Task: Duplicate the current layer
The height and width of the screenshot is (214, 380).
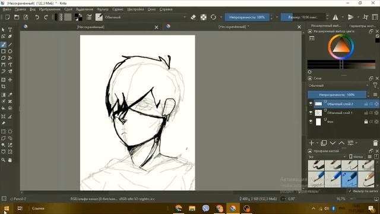Action: click(x=324, y=143)
